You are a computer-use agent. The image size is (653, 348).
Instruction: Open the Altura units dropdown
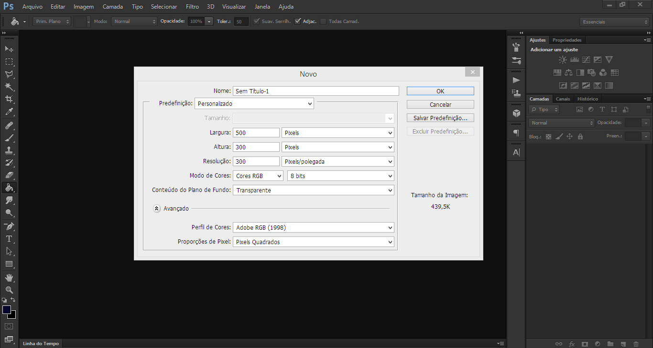point(338,147)
